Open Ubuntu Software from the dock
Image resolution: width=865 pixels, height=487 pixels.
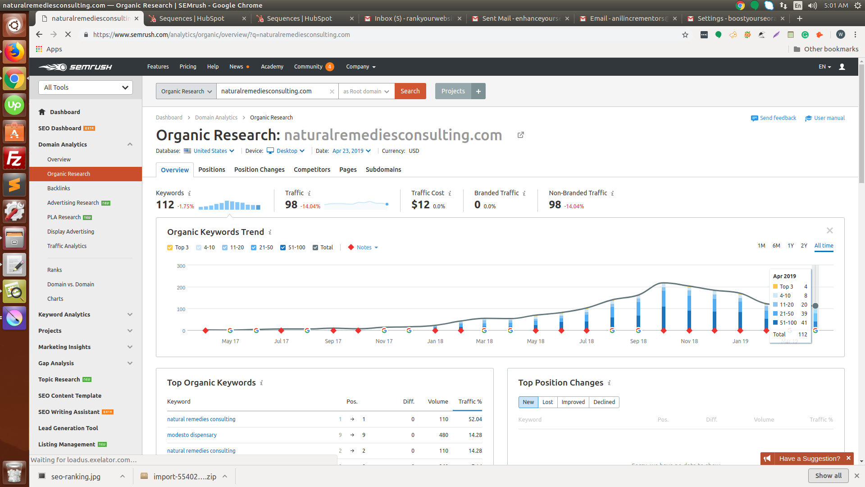pos(14,132)
